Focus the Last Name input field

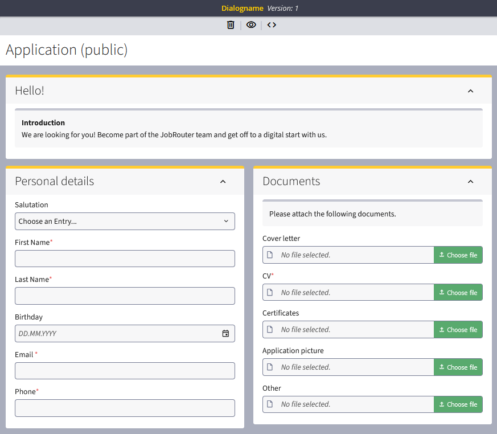point(125,296)
